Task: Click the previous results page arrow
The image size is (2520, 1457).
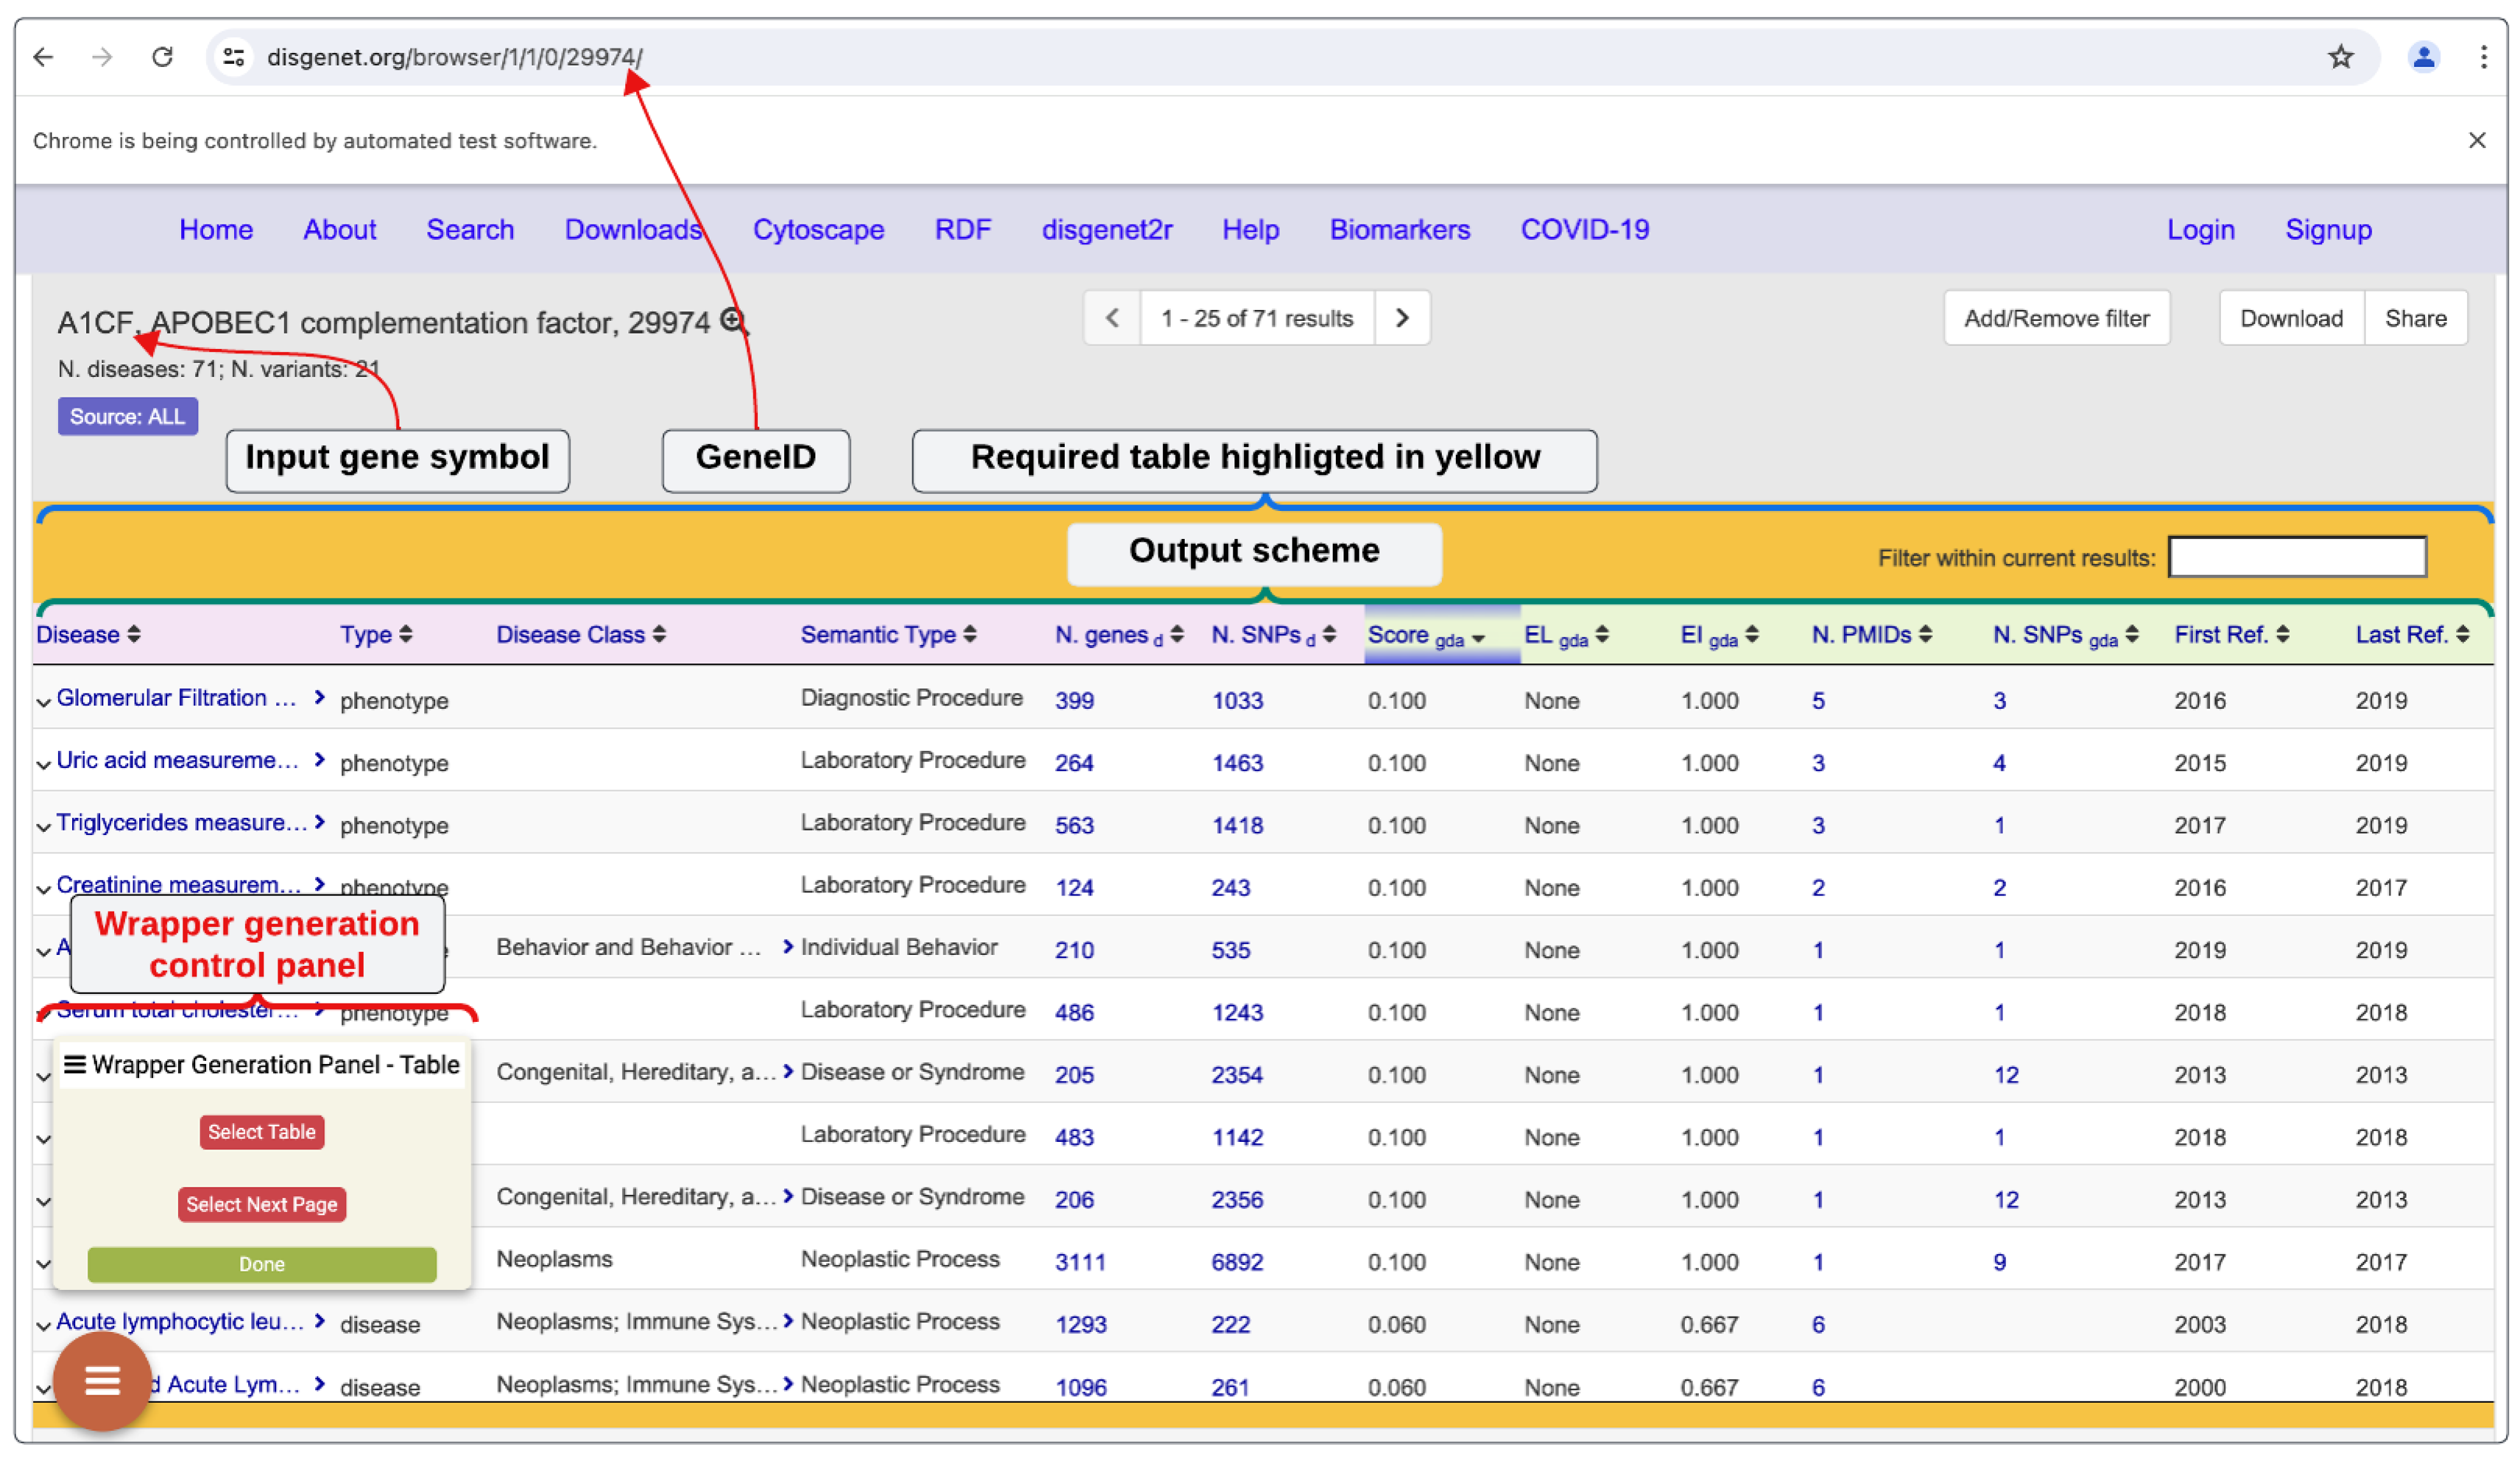Action: (1111, 318)
